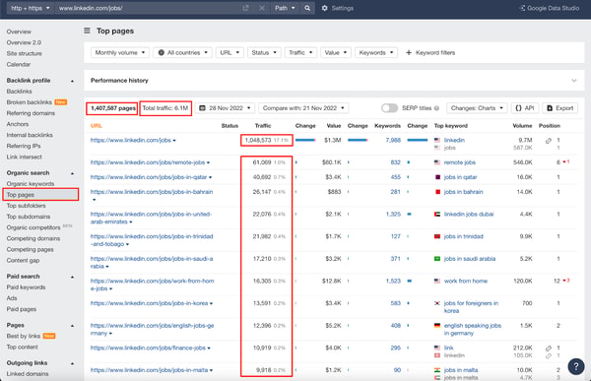
Task: Open Referring domains in sidebar
Action: coord(31,113)
